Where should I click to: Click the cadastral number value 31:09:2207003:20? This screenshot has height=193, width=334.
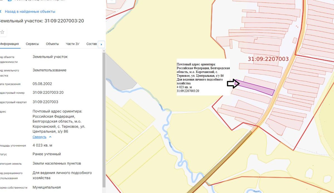[x=48, y=92]
